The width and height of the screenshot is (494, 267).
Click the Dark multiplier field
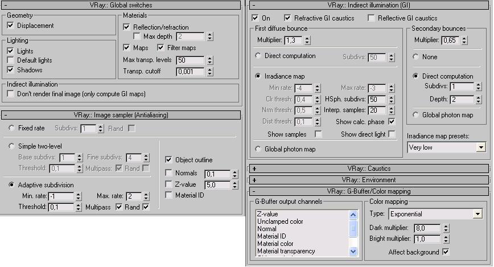pos(427,228)
